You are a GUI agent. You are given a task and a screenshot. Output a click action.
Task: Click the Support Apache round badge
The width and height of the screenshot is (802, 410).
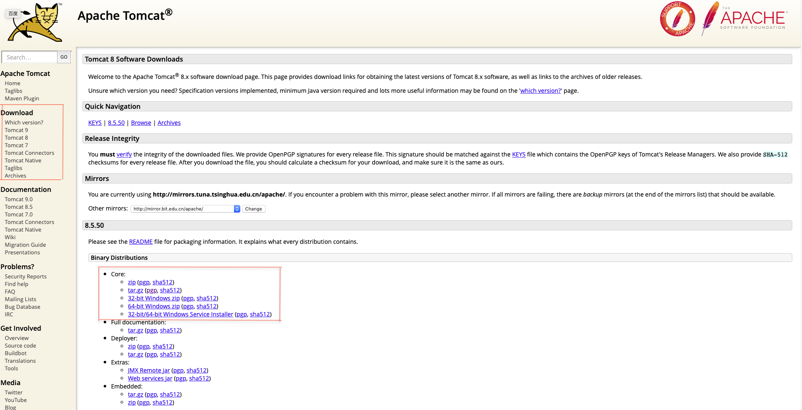point(677,19)
